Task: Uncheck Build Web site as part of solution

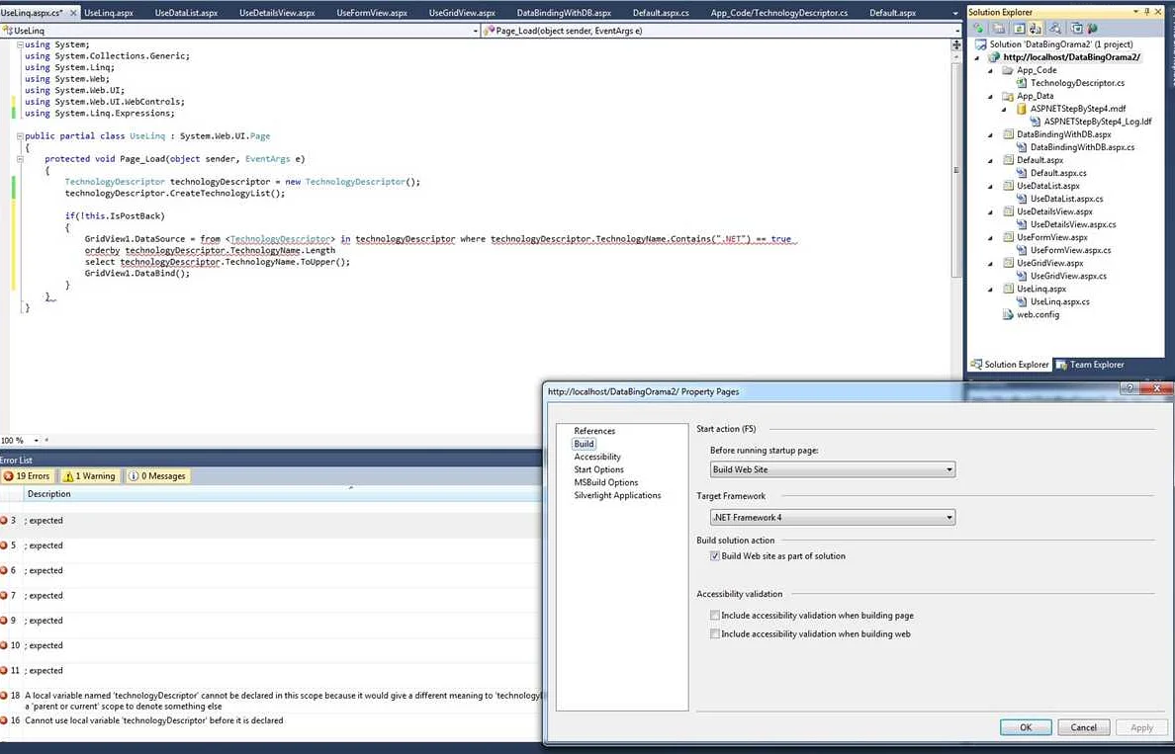Action: 715,556
